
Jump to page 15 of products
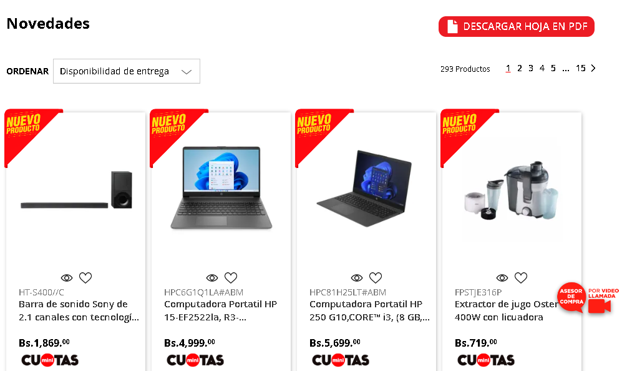tap(581, 69)
